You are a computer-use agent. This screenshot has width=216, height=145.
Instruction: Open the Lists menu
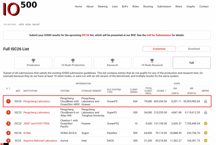(x=115, y=7)
